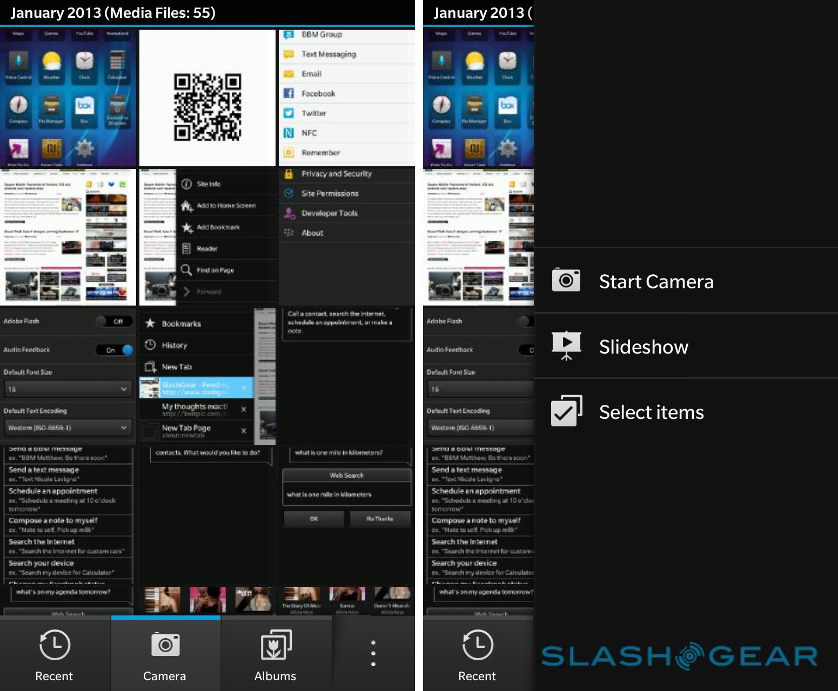The width and height of the screenshot is (838, 691).
Task: Open the QR code thumbnail
Action: pyautogui.click(x=207, y=98)
